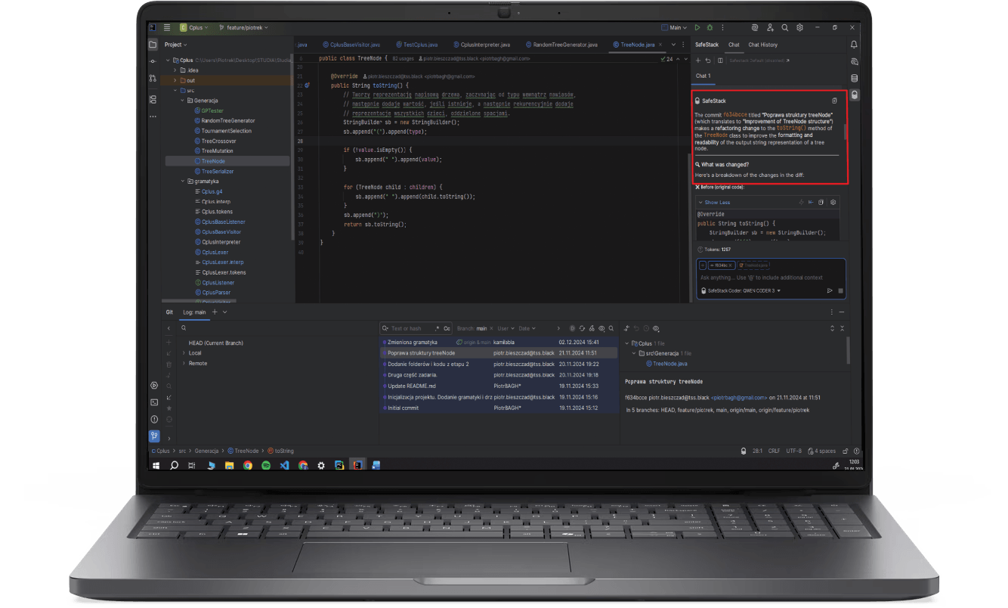The width and height of the screenshot is (1008, 608).
Task: Run the project using the green Run icon
Action: 697,26
